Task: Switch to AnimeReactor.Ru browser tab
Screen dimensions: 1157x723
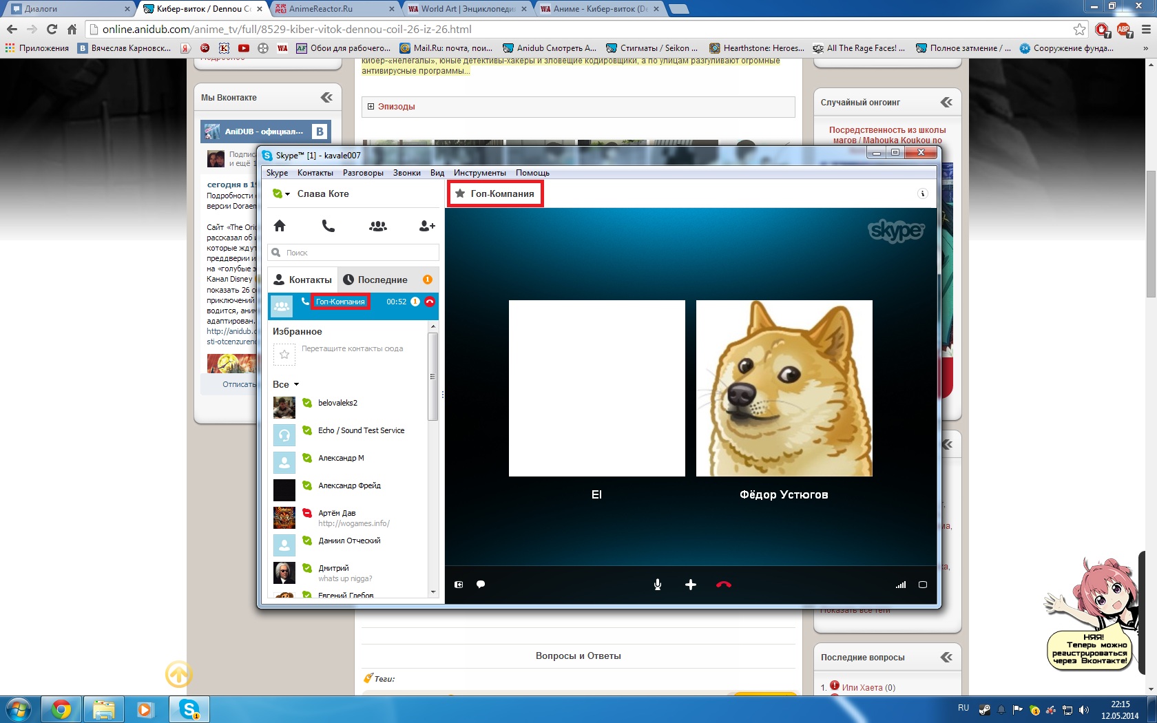Action: pyautogui.click(x=333, y=9)
